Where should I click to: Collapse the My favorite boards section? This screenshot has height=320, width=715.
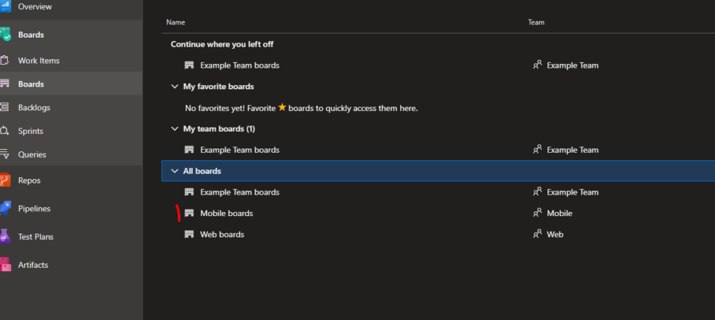(x=174, y=86)
